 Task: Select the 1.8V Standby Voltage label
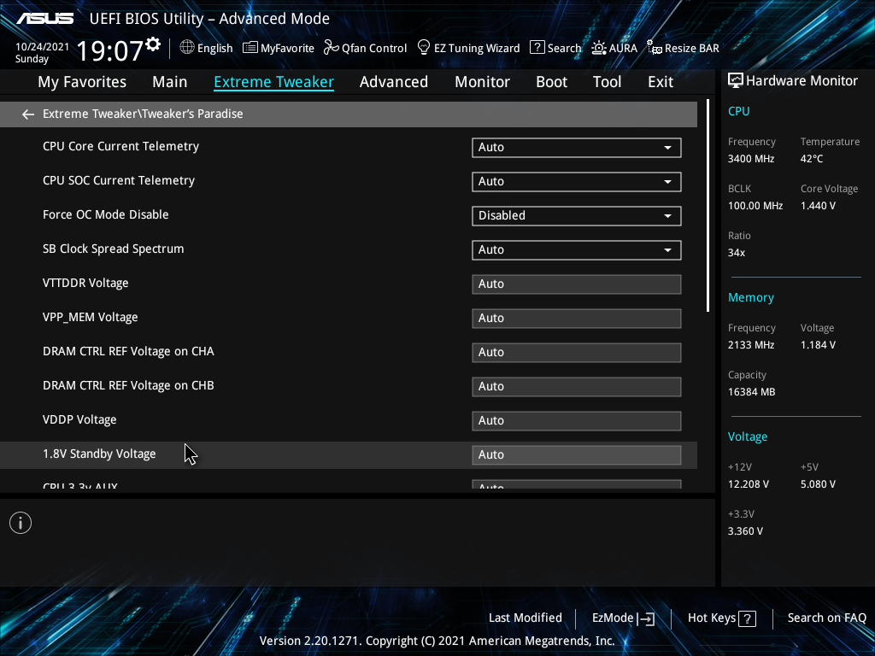(99, 454)
